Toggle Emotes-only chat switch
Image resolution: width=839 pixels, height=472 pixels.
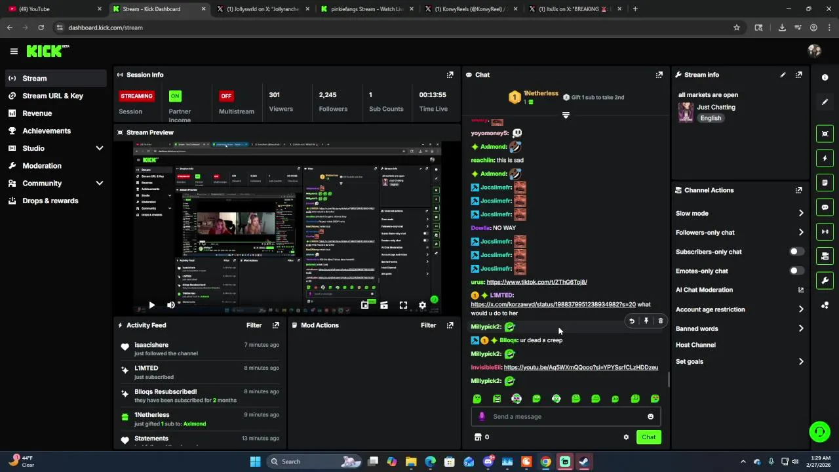[796, 271]
